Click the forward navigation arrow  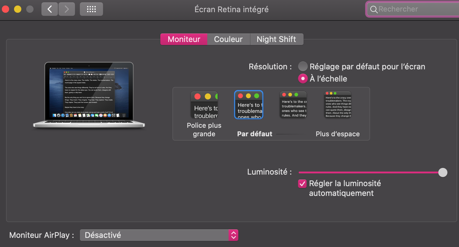[x=67, y=9]
